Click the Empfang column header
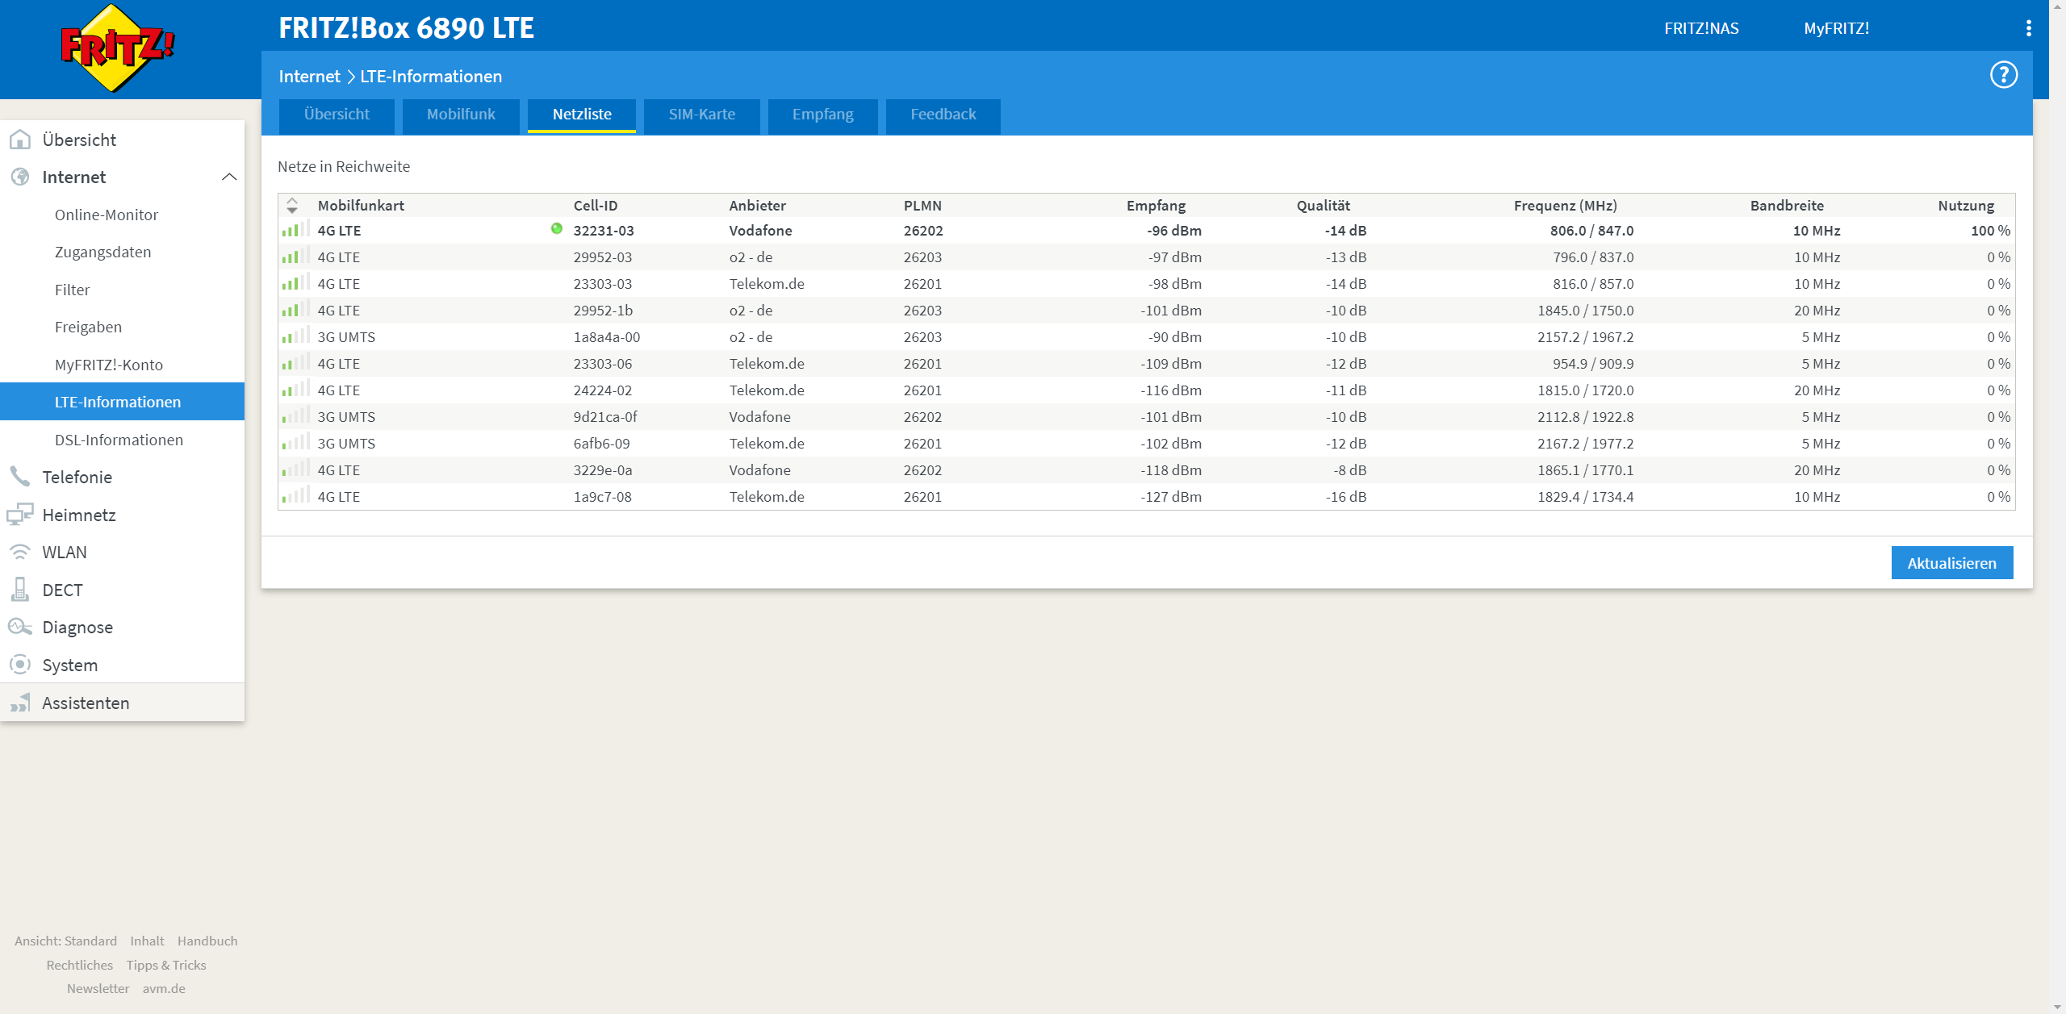Image resolution: width=2066 pixels, height=1014 pixels. coord(1156,206)
